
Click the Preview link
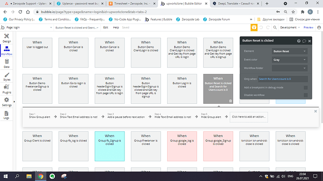click(x=308, y=28)
